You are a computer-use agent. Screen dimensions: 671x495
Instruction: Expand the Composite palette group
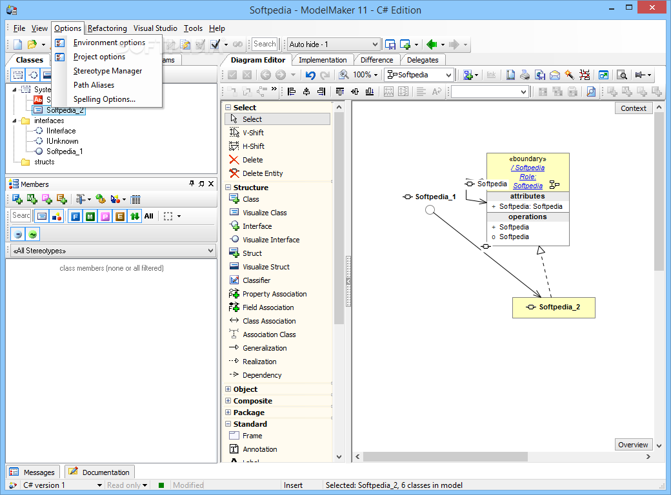228,400
